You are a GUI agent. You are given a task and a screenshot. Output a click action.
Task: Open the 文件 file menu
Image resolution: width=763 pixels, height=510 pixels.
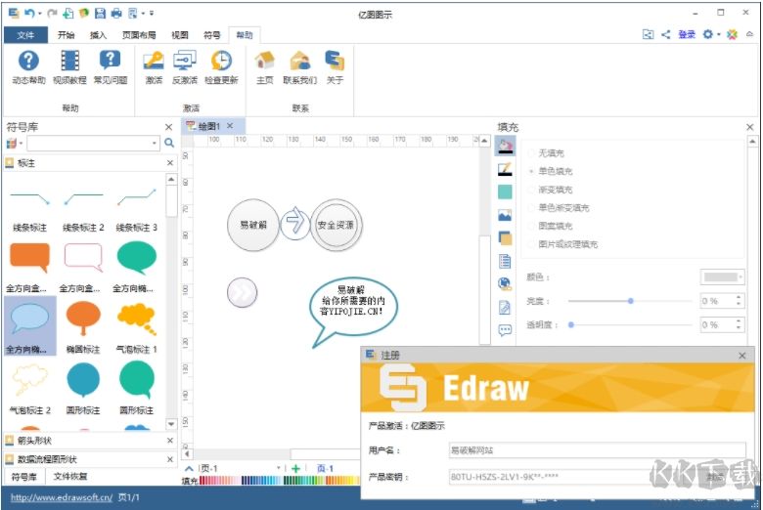(25, 35)
